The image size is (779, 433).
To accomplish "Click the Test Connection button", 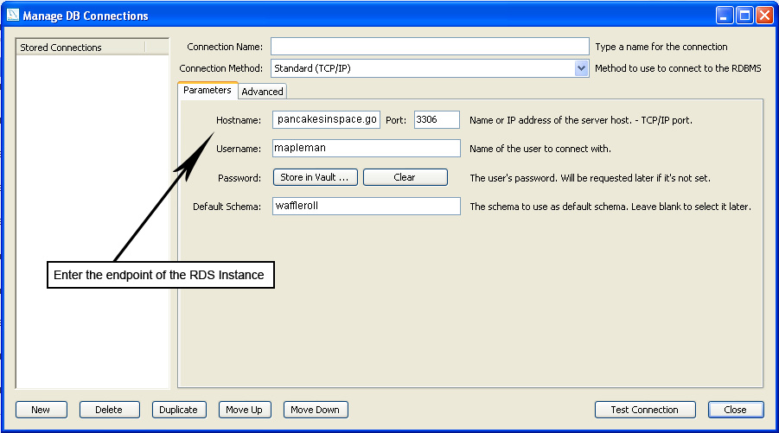I will [x=645, y=410].
